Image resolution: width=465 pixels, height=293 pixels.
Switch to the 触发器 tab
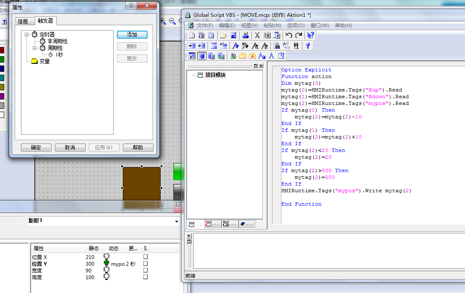click(x=45, y=21)
